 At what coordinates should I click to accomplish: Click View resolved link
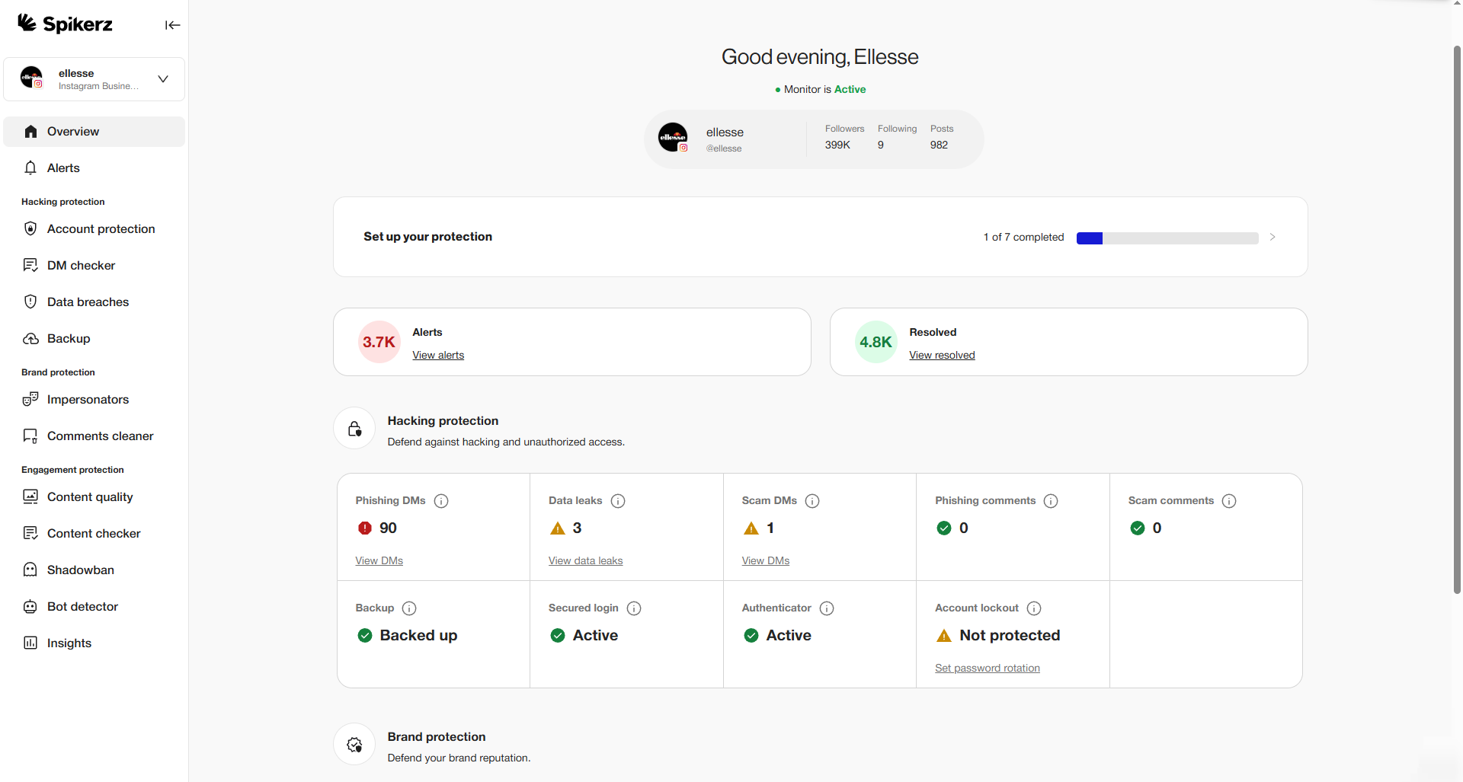[x=942, y=356]
